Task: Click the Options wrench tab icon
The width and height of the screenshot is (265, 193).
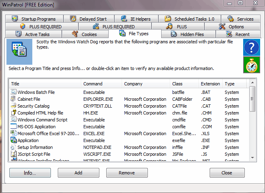Action: tap(222, 26)
